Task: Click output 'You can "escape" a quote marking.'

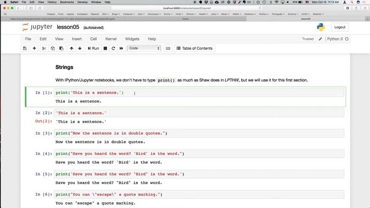Action: click(95, 203)
